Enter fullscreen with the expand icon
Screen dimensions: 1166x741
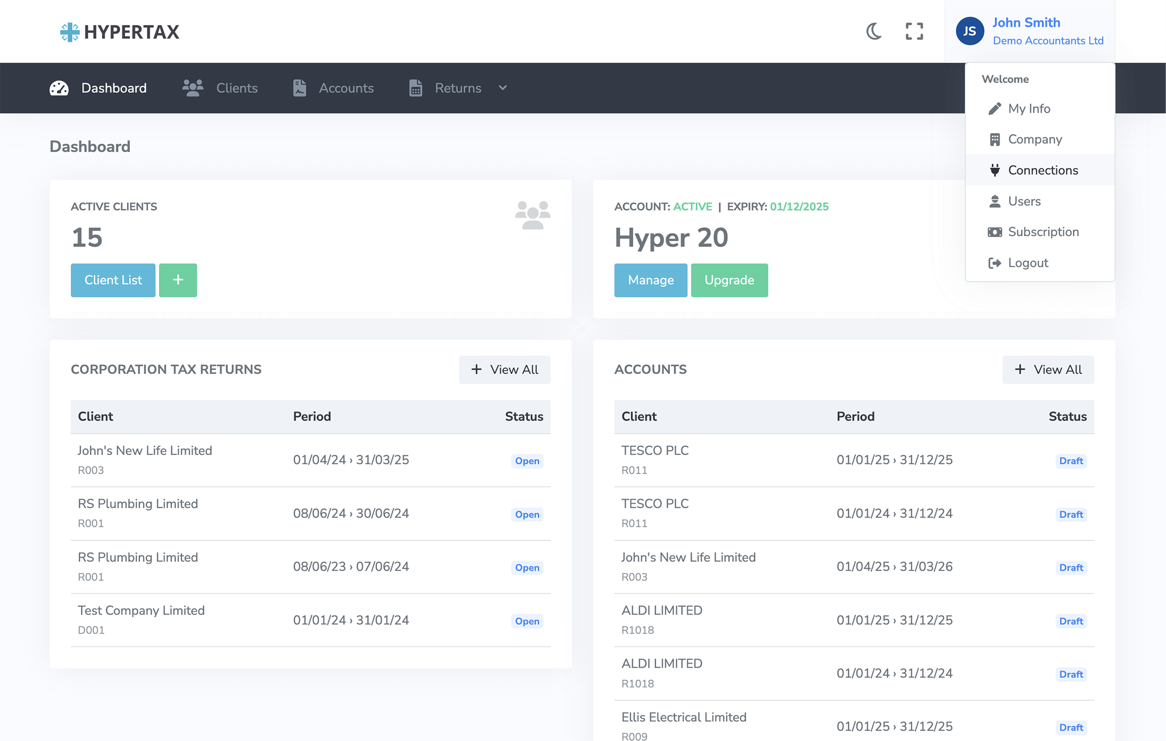tap(914, 31)
